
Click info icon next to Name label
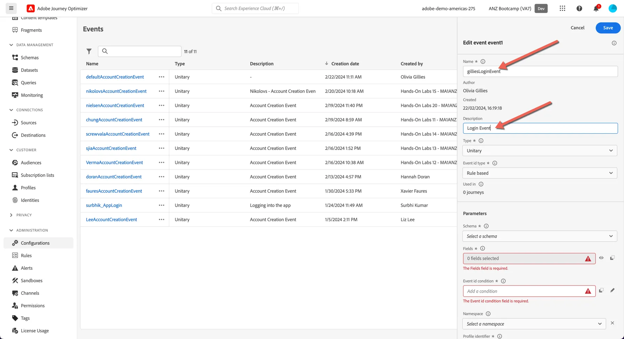click(x=483, y=62)
